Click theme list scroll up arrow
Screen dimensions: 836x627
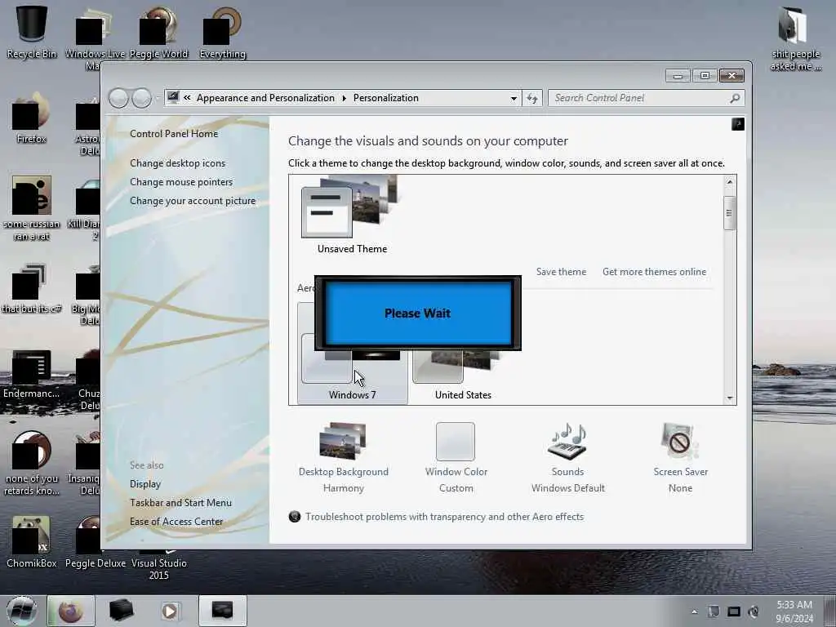click(729, 182)
